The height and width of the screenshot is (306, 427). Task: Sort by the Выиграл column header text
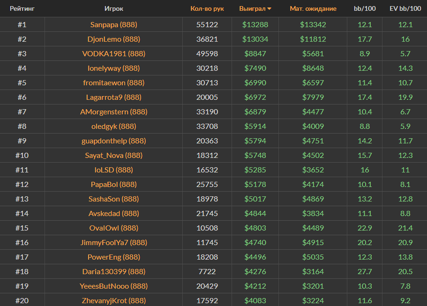tap(252, 8)
